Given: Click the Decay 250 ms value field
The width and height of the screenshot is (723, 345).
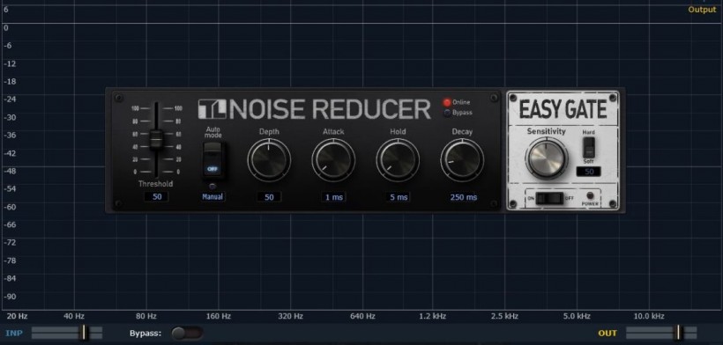Looking at the screenshot, I should coord(463,197).
